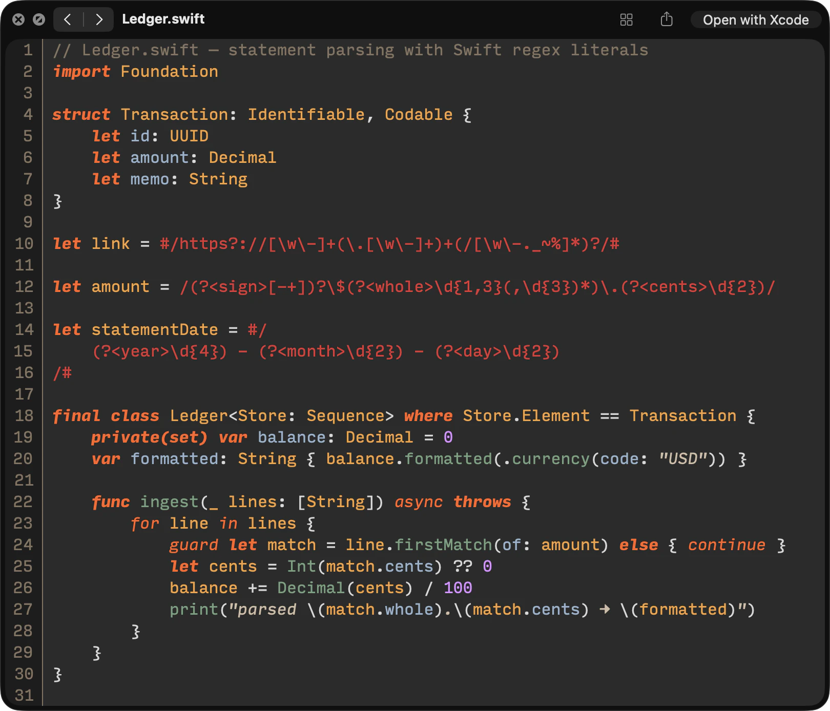830x711 pixels.
Task: Click 'Identifiable' in the struct declaration
Action: [306, 115]
